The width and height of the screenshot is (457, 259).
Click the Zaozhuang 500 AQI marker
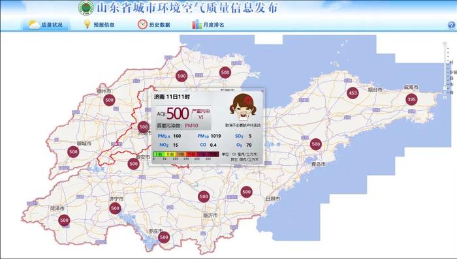pos(164,237)
